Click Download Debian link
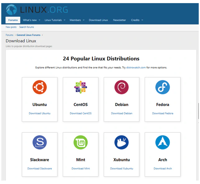Image resolution: width=200 pixels, height=184 pixels. point(121,113)
